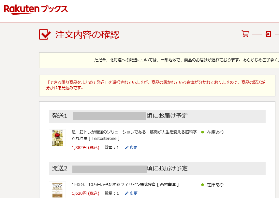The image size is (279, 198).
Task: Open the Rakuten ブックス logo homepage
Action: coord(36,9)
